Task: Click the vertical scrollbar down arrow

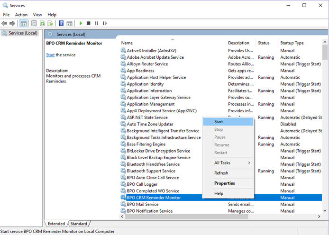Action: pyautogui.click(x=325, y=210)
